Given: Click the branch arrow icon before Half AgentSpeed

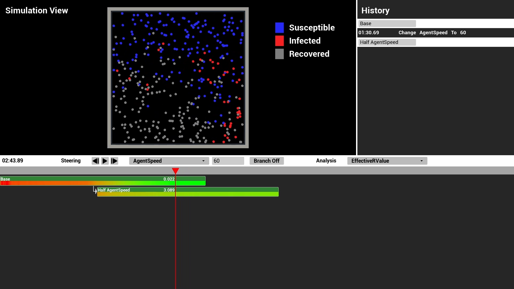Looking at the screenshot, I should pos(95,190).
